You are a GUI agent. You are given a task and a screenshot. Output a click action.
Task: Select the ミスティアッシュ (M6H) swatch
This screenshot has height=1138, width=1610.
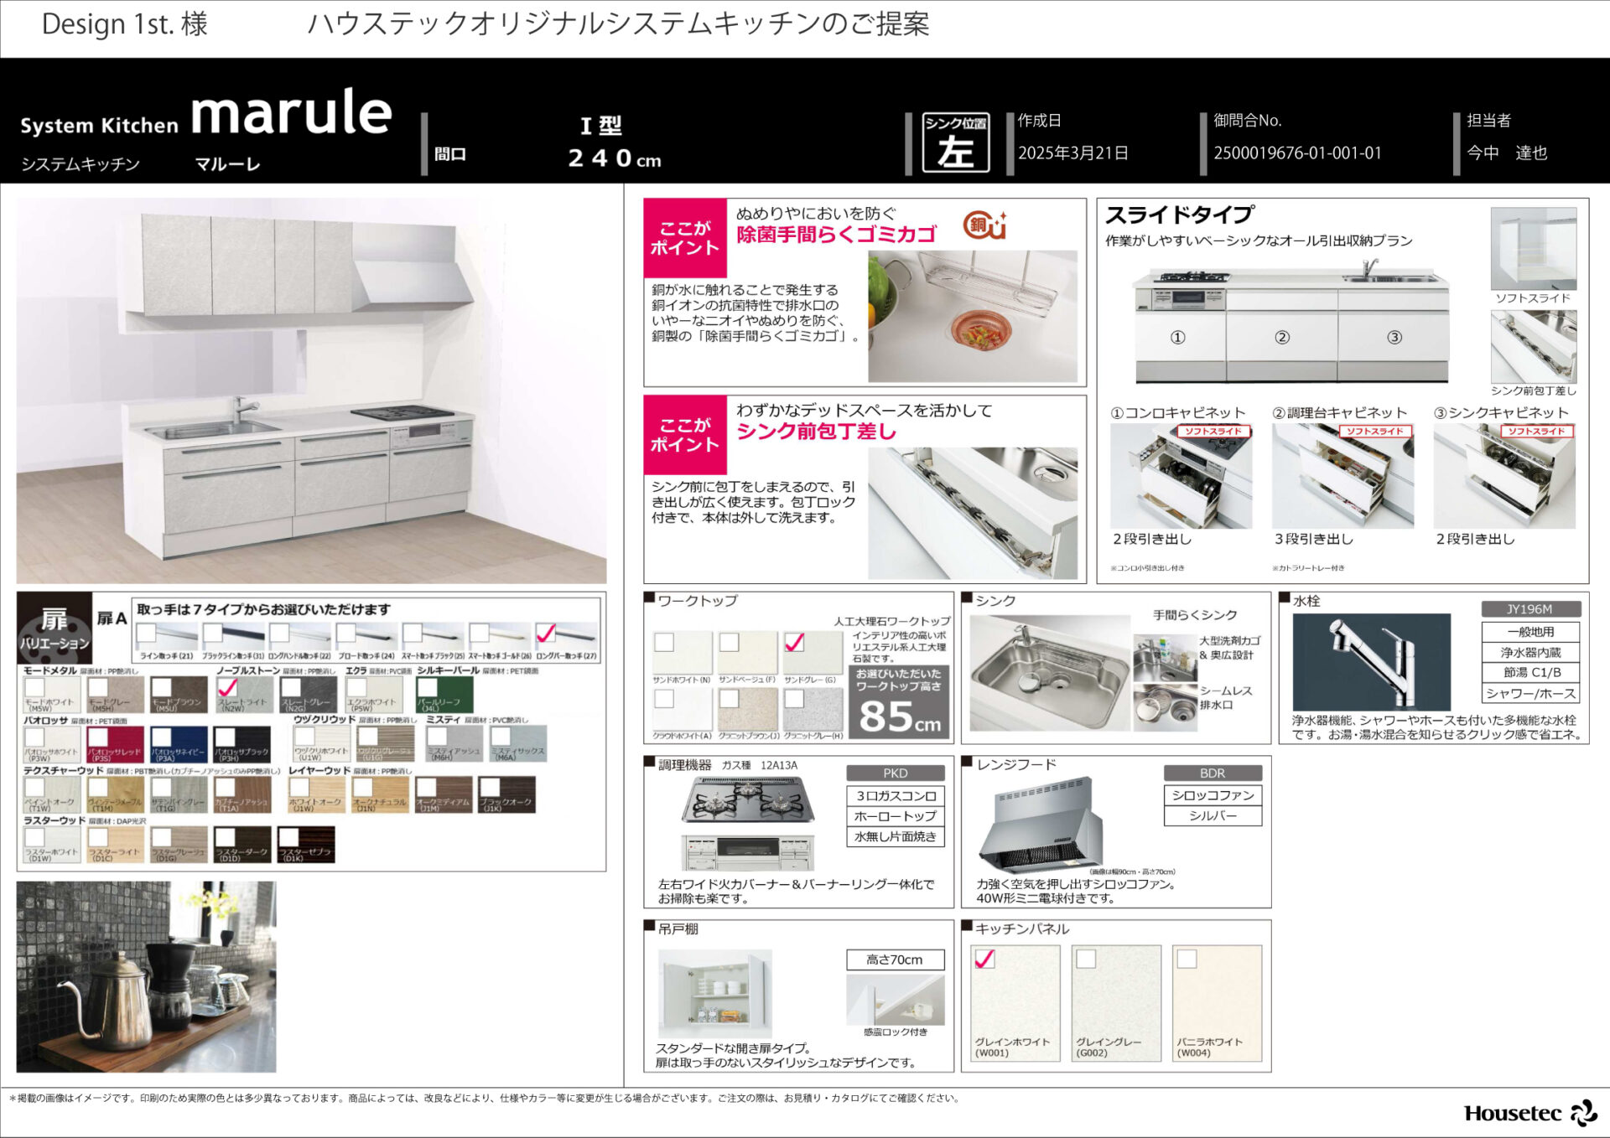point(454,744)
